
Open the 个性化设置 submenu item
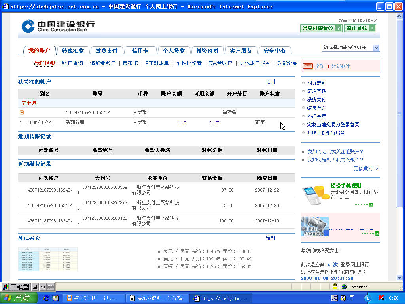tap(189, 63)
